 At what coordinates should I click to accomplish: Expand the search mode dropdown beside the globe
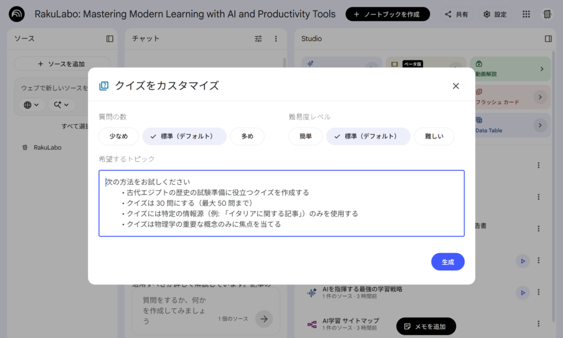pos(62,105)
